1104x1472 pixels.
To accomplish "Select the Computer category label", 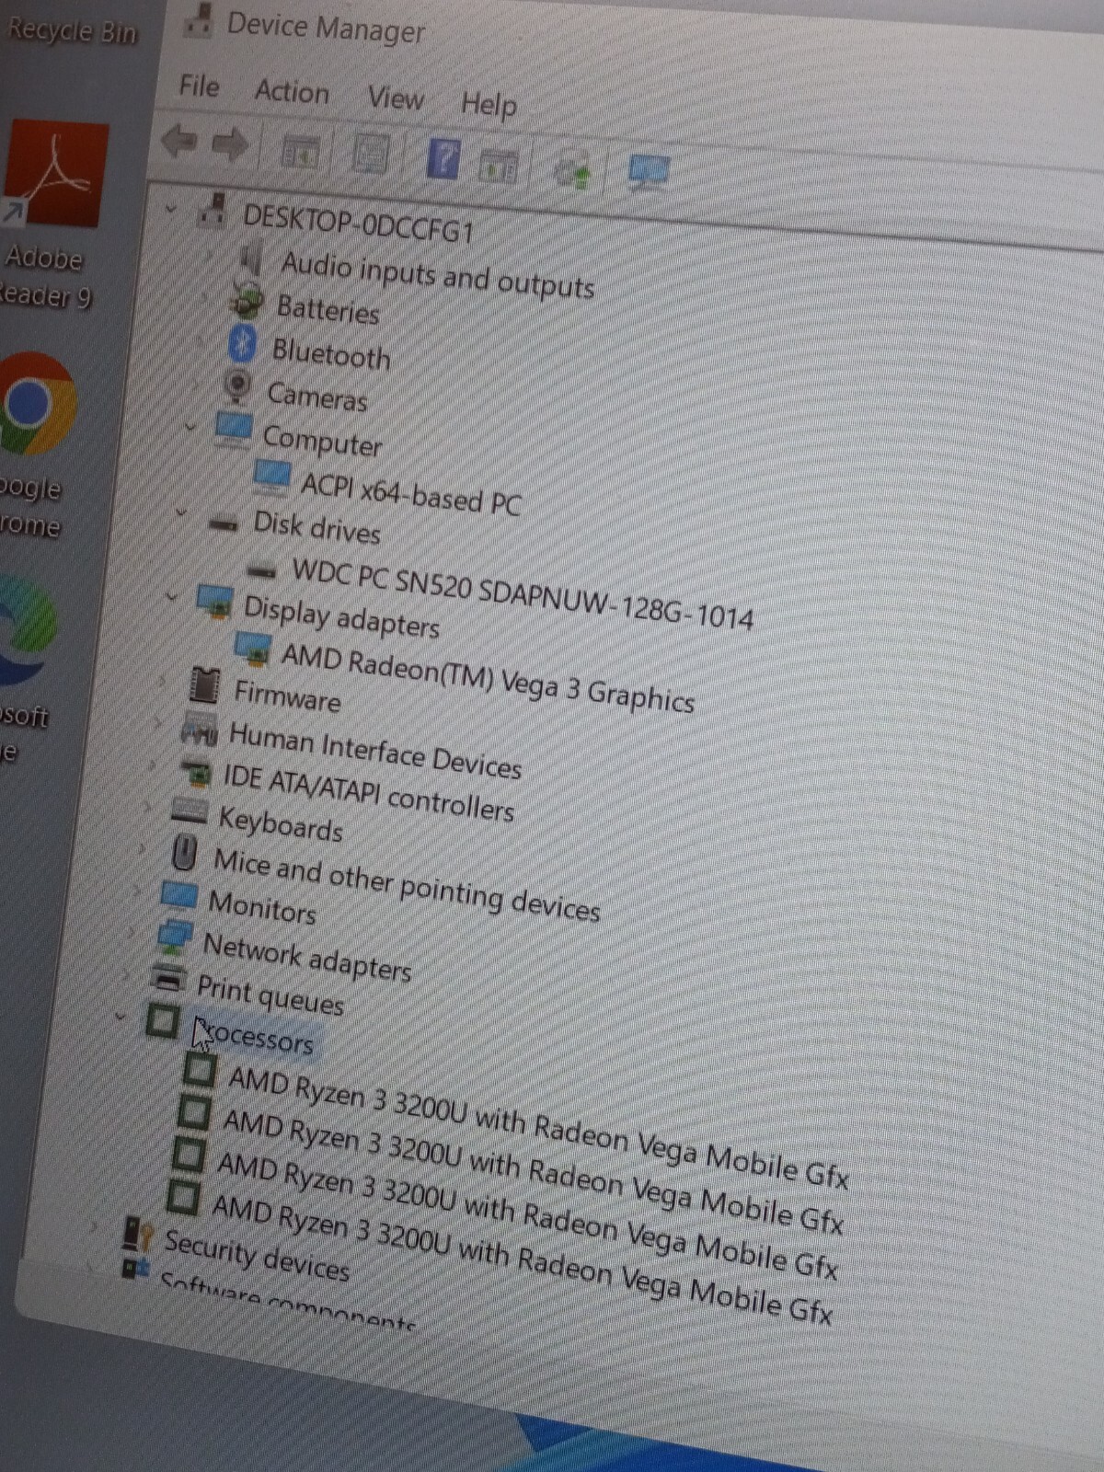I will [322, 441].
